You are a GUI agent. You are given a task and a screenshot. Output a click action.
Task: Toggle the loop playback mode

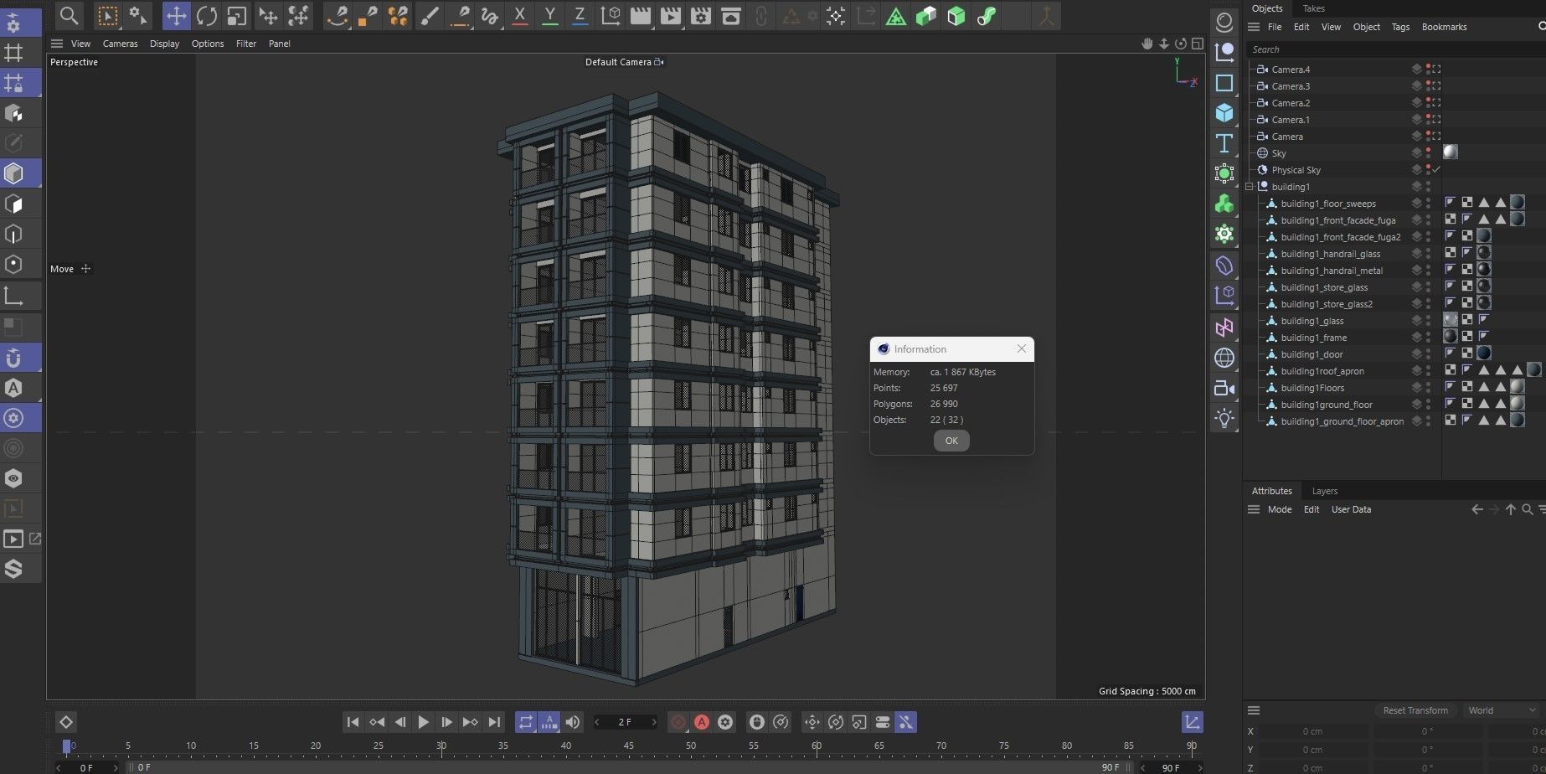pyautogui.click(x=525, y=722)
